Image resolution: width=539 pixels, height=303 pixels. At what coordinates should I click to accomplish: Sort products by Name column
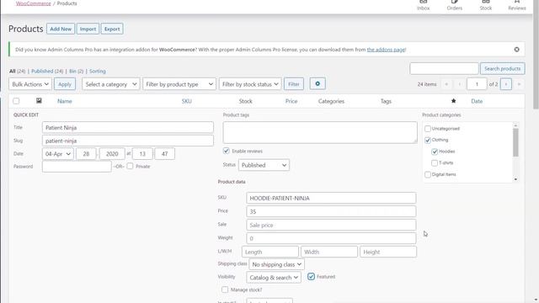[x=65, y=101]
